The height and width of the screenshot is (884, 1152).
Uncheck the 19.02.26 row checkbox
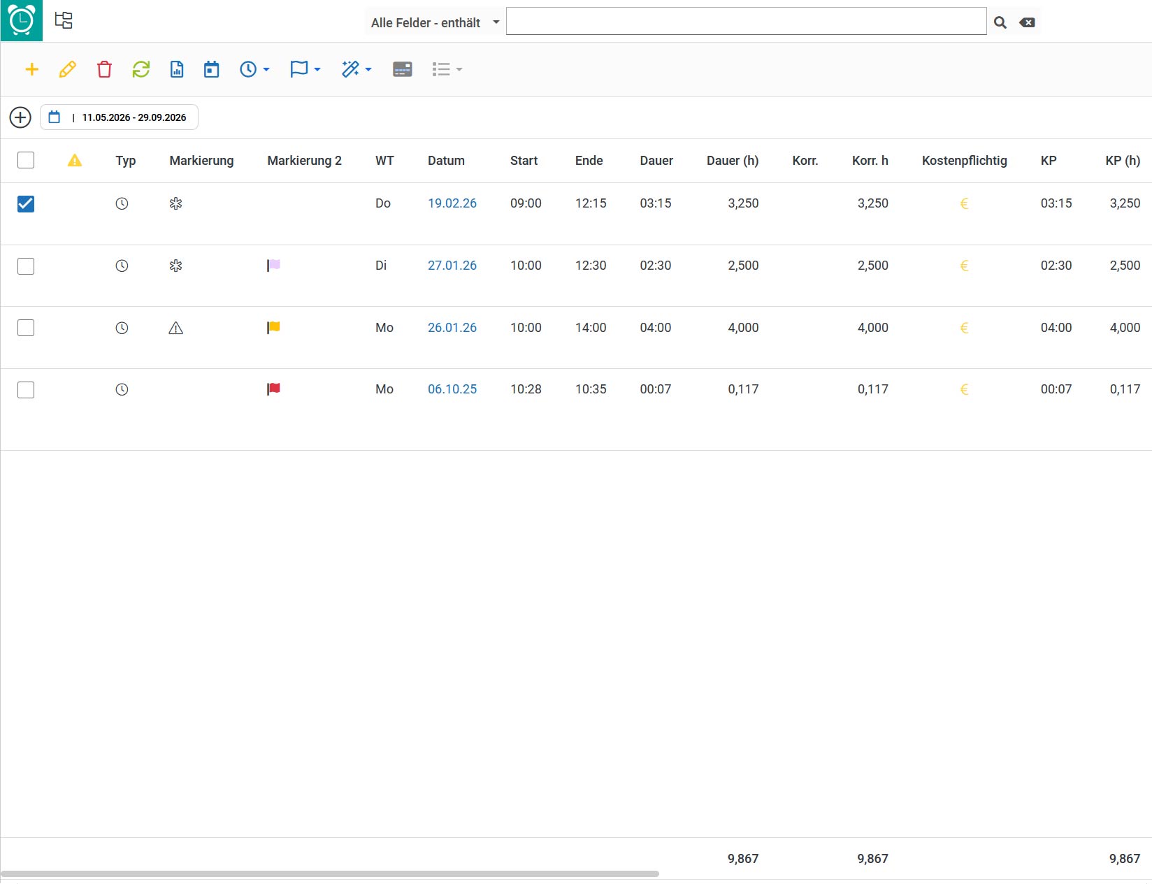pyautogui.click(x=26, y=203)
